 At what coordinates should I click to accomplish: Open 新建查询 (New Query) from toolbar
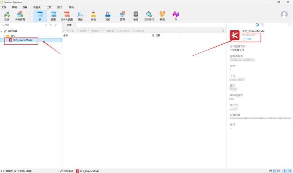coord(20,16)
